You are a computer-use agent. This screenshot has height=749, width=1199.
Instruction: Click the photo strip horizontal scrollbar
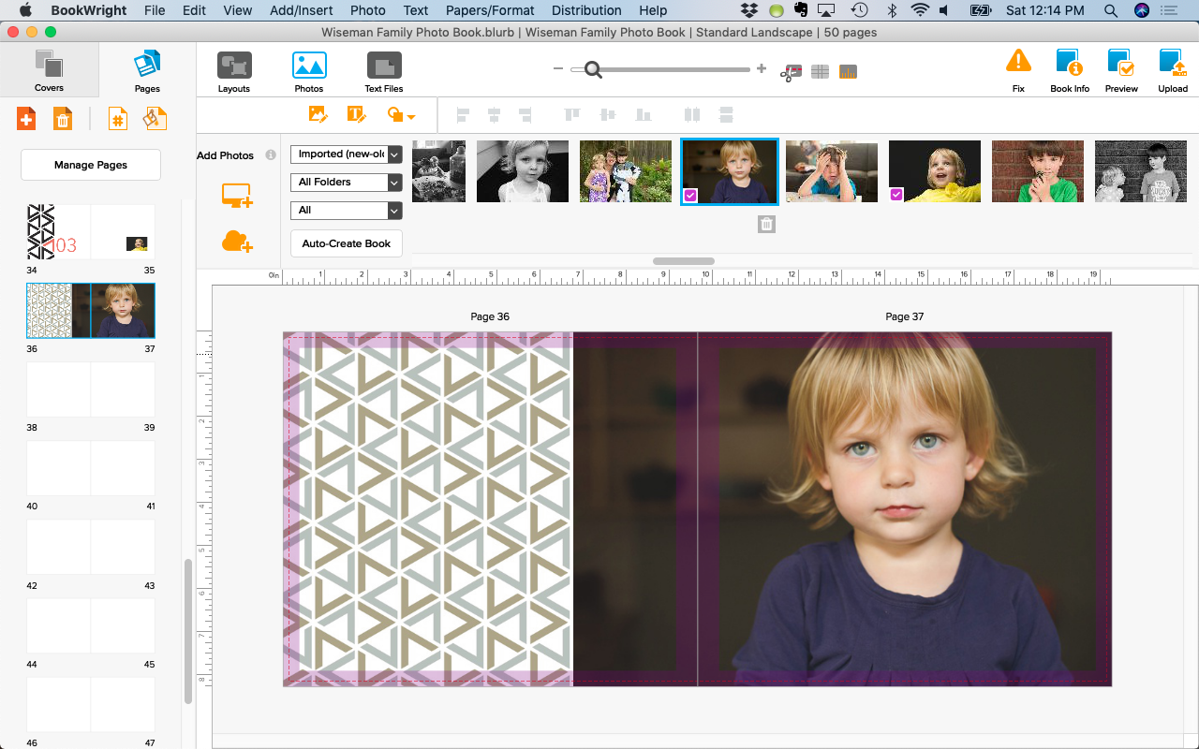pyautogui.click(x=684, y=261)
